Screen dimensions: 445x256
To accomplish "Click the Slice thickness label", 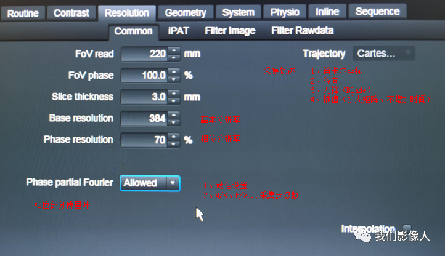I will pos(83,97).
